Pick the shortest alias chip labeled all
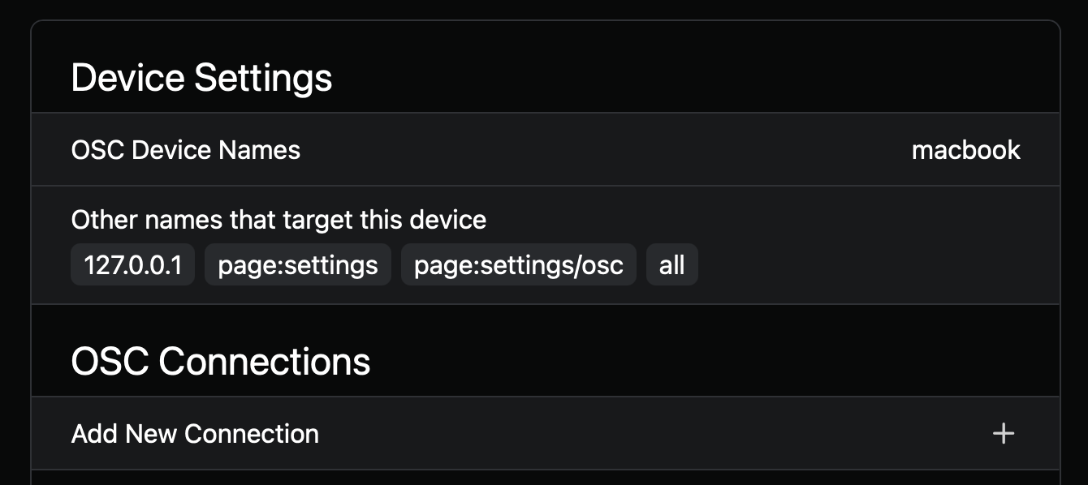Image resolution: width=1088 pixels, height=485 pixels. tap(671, 265)
